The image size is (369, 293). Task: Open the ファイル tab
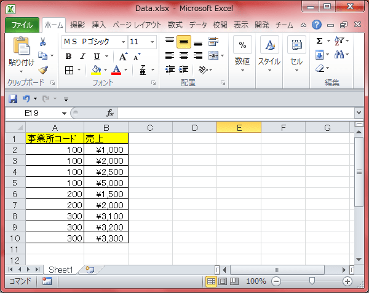[22, 25]
